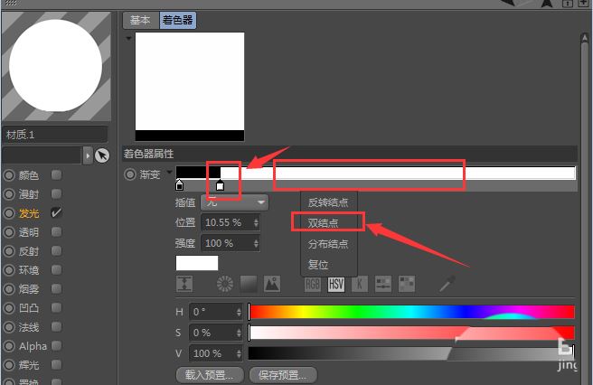This screenshot has height=385, width=593.
Task: Select the 法线 channel radio circle
Action: tap(9, 327)
